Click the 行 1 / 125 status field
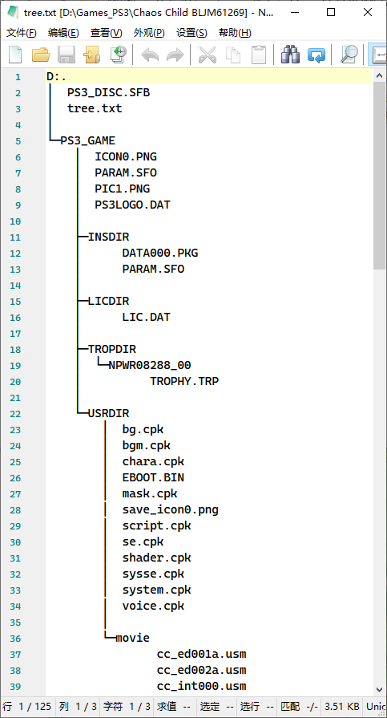This screenshot has width=387, height=718. [28, 707]
